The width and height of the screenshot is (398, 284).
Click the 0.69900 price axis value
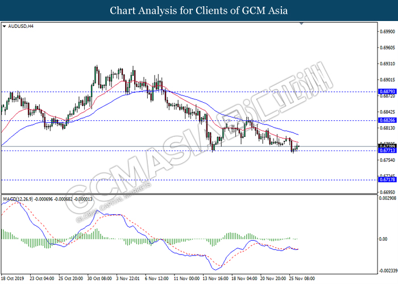coord(387,32)
